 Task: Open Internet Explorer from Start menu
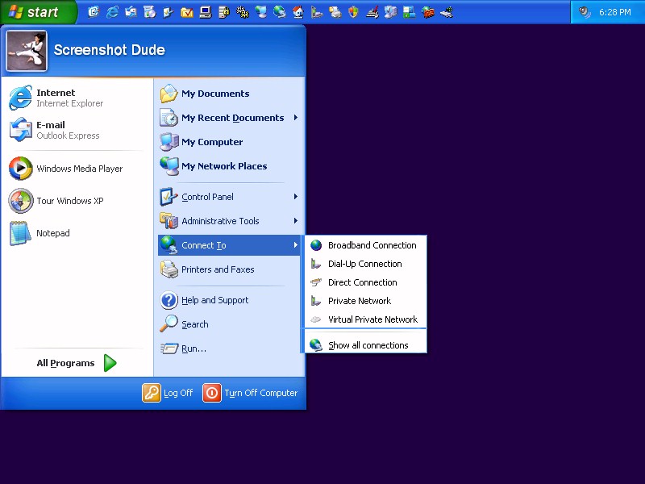56,98
